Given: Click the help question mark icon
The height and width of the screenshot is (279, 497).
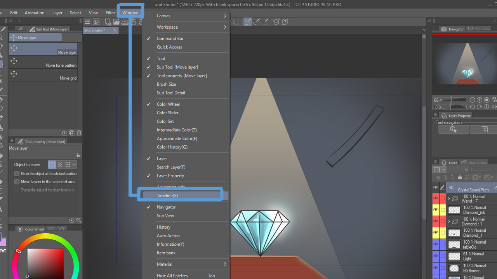Looking at the screenshot, I should [x=285, y=22].
